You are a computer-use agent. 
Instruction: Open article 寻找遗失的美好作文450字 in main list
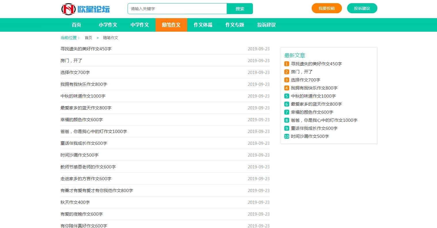(86, 49)
